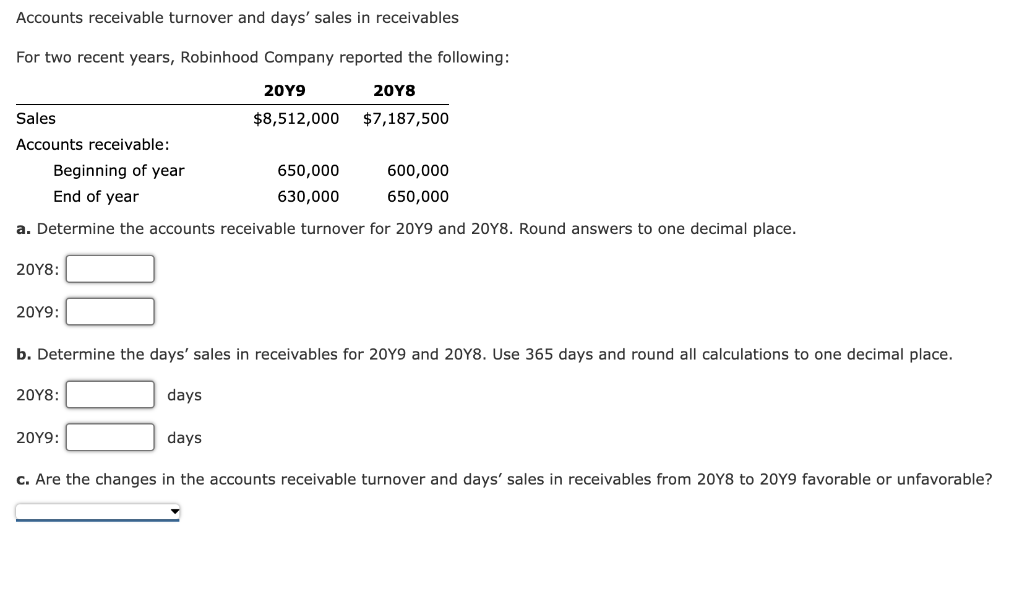Click the End of year row
The width and height of the screenshot is (1022, 612).
pyautogui.click(x=95, y=196)
